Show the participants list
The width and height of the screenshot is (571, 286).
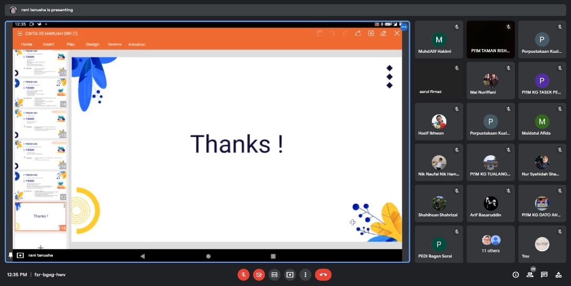(x=530, y=274)
